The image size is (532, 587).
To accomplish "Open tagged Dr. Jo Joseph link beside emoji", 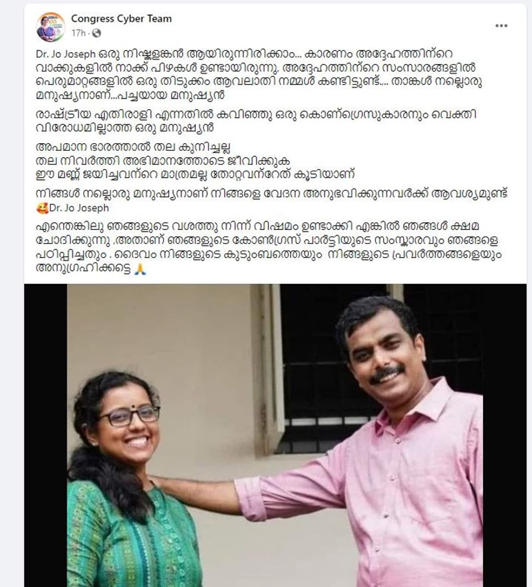I will (x=79, y=208).
